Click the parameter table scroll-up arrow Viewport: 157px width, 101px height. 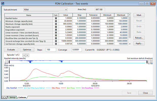tap(130, 15)
